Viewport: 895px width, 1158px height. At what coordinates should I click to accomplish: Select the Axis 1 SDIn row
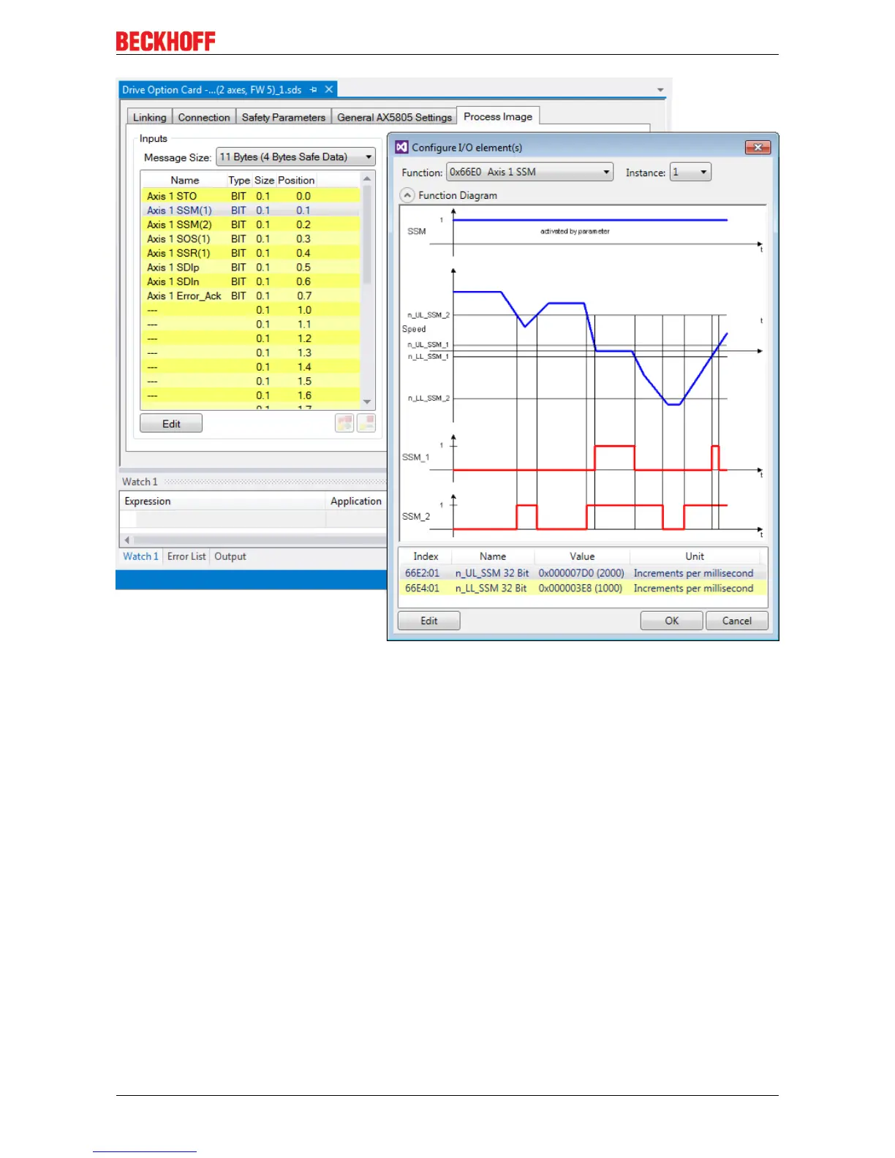pos(250,281)
